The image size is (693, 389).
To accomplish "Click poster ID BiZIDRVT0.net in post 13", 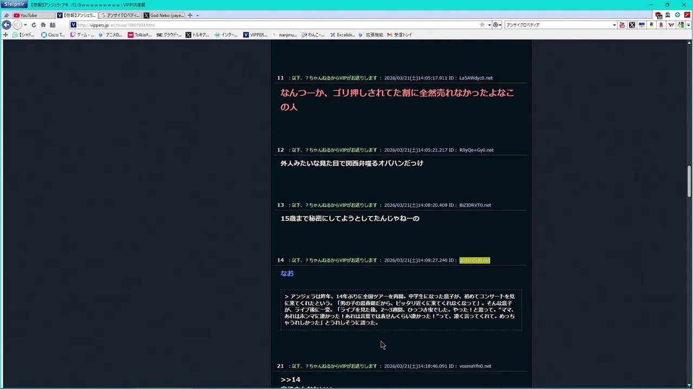I will (475, 205).
